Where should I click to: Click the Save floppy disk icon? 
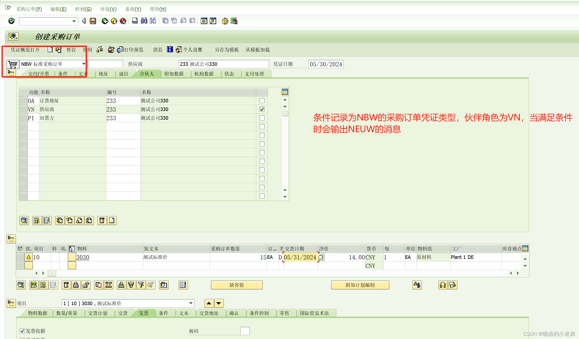tap(93, 21)
